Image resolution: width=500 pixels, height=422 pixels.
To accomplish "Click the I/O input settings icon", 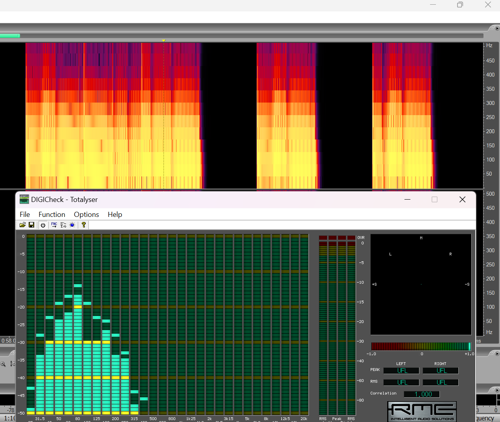I will point(63,225).
